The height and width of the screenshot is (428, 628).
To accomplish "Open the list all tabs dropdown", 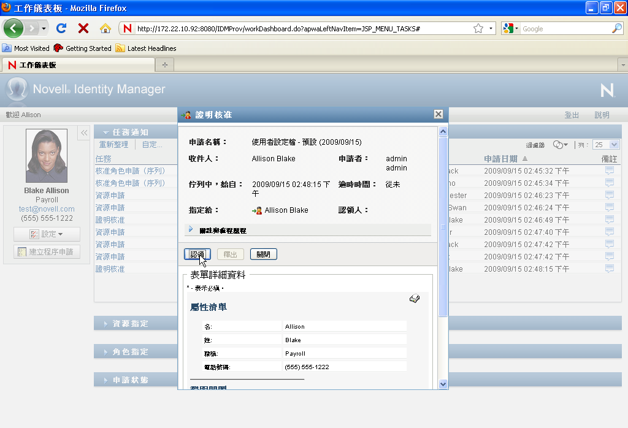I will [x=623, y=65].
